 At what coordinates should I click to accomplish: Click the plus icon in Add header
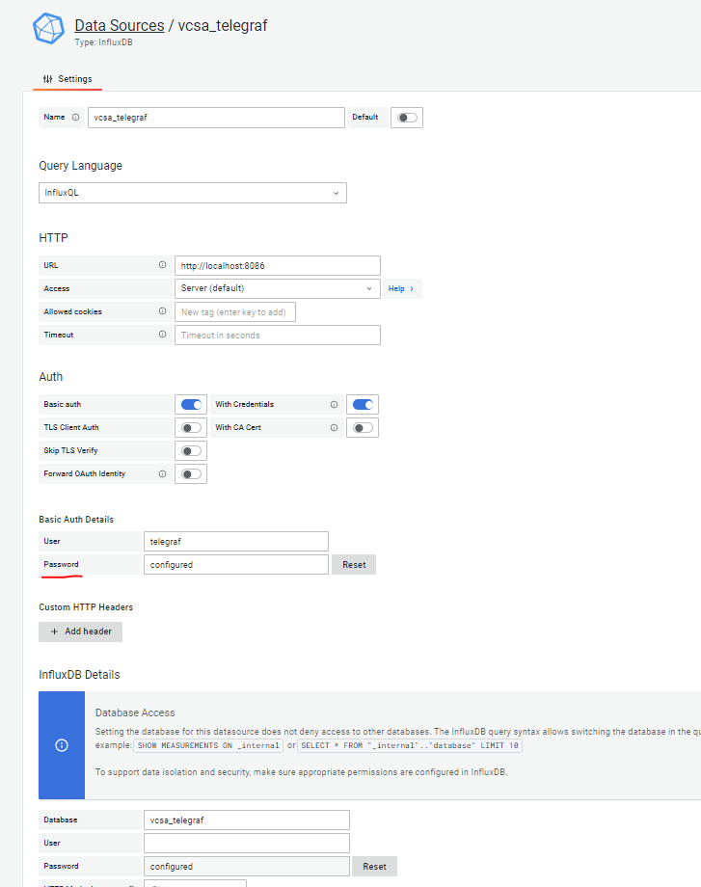click(54, 632)
